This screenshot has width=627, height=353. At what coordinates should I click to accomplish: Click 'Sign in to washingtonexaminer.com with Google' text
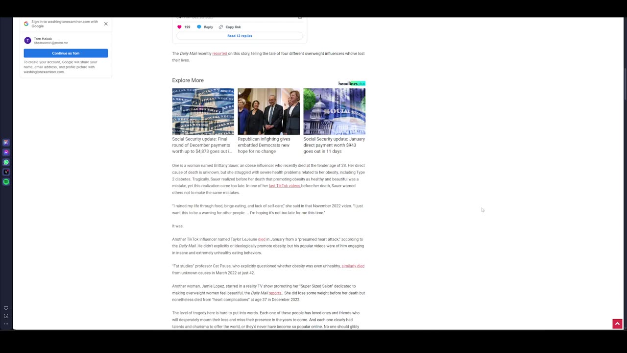[x=65, y=24]
